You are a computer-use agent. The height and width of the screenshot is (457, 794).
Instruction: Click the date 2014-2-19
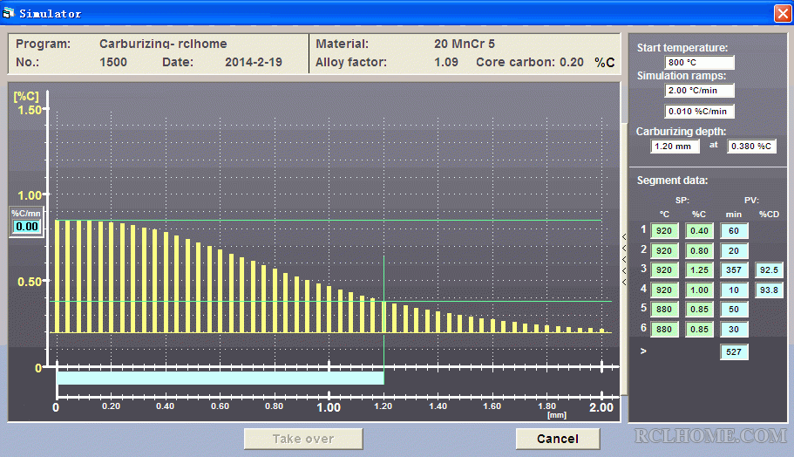[254, 62]
